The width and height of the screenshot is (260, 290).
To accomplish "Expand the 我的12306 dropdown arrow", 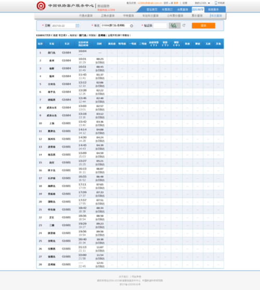I will click(x=209, y=3).
